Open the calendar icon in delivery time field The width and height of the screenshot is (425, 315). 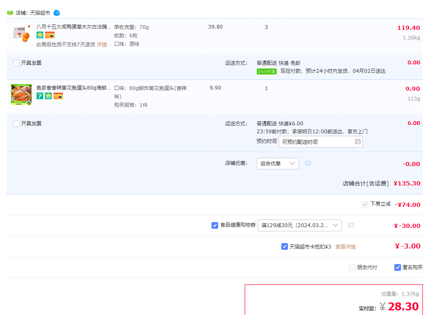pyautogui.click(x=358, y=141)
